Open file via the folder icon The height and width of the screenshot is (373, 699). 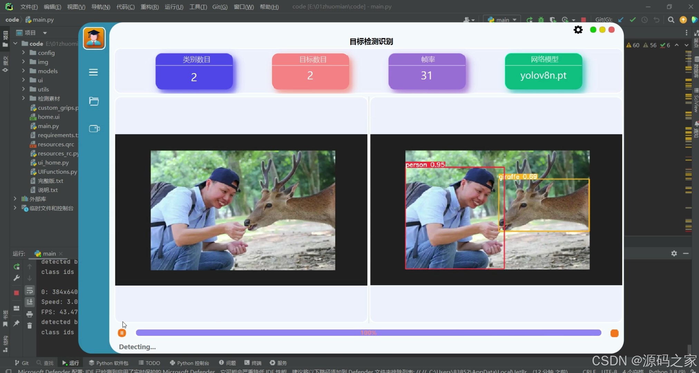(x=94, y=101)
